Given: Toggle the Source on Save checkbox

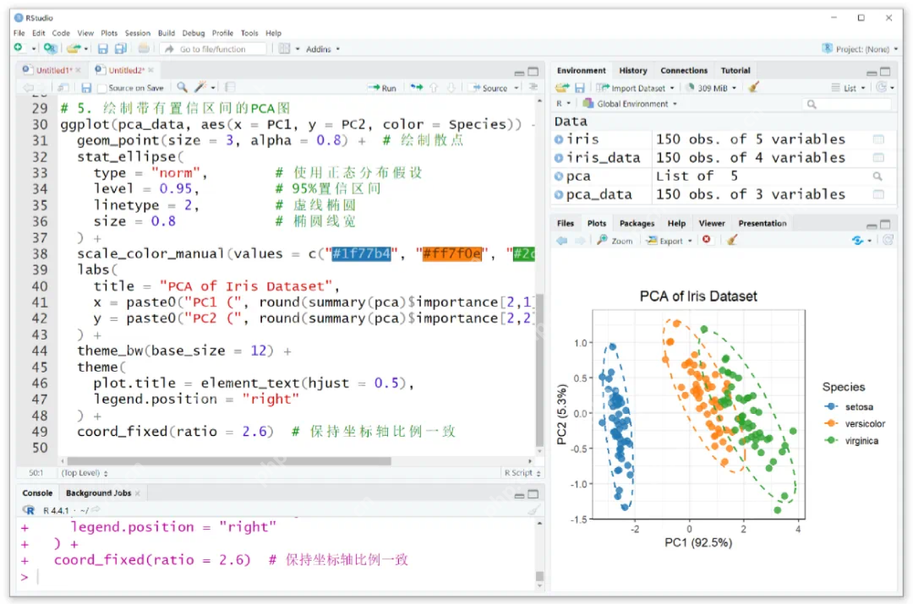Looking at the screenshot, I should [102, 89].
